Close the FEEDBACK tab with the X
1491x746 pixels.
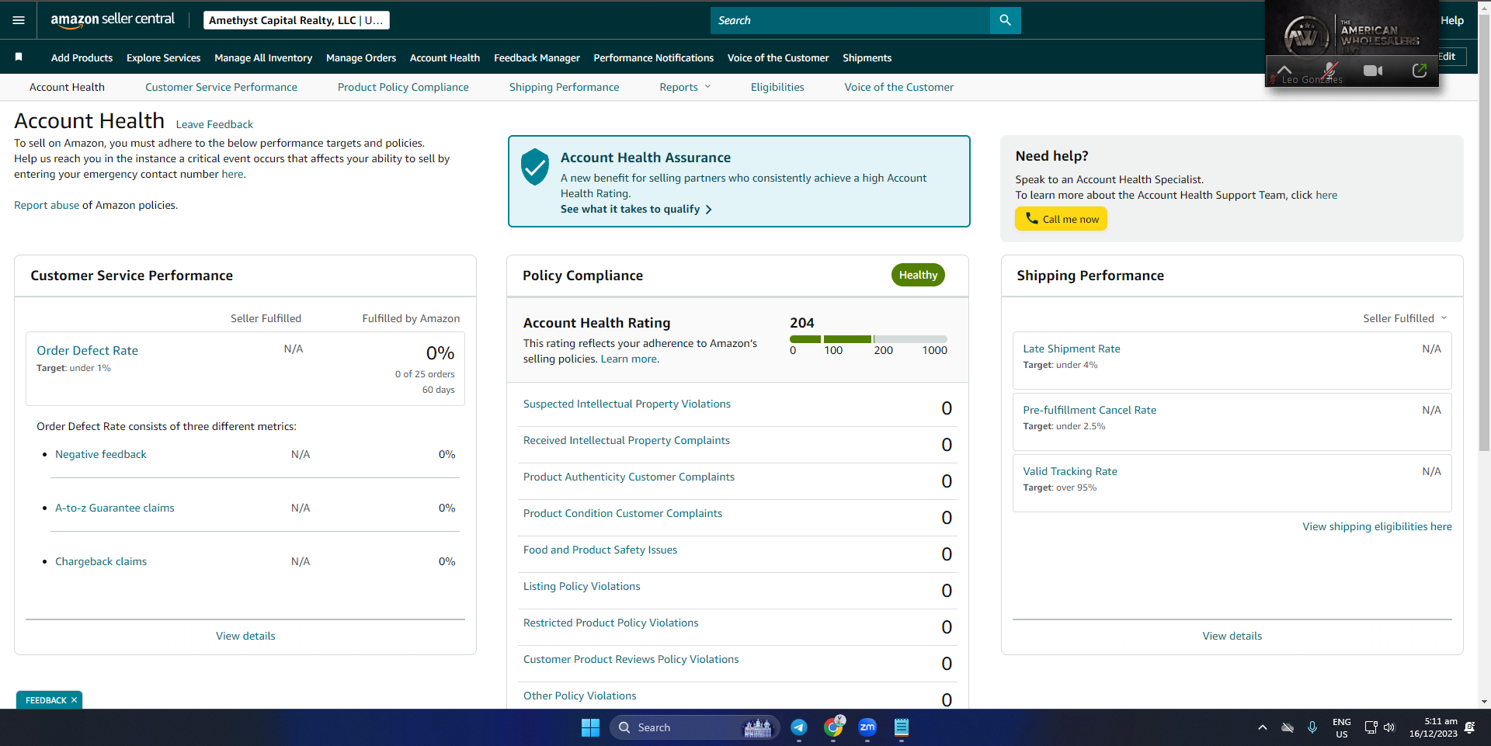point(75,700)
